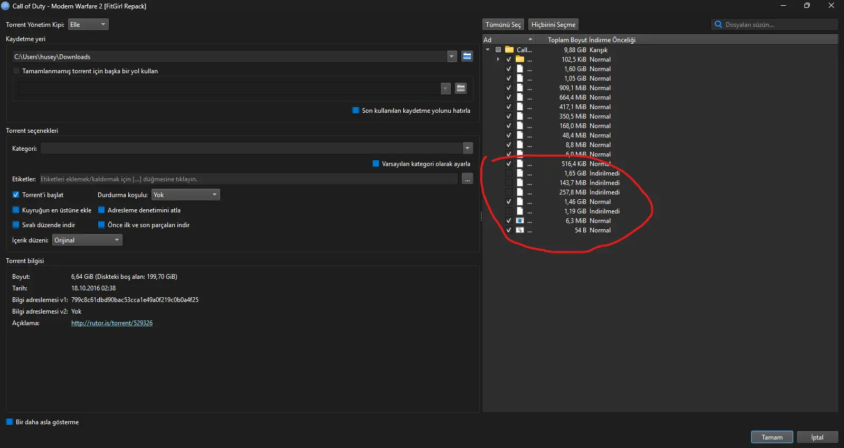Open the 'Durdurma koşulu' dropdown
This screenshot has width=844, height=448.
tap(186, 194)
